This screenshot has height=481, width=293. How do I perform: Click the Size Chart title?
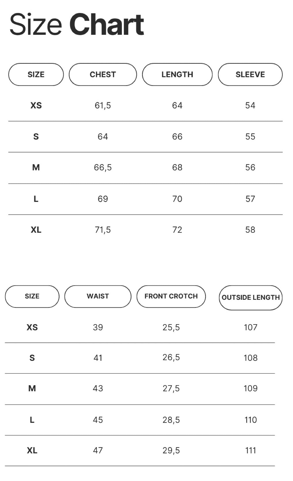coord(77,24)
